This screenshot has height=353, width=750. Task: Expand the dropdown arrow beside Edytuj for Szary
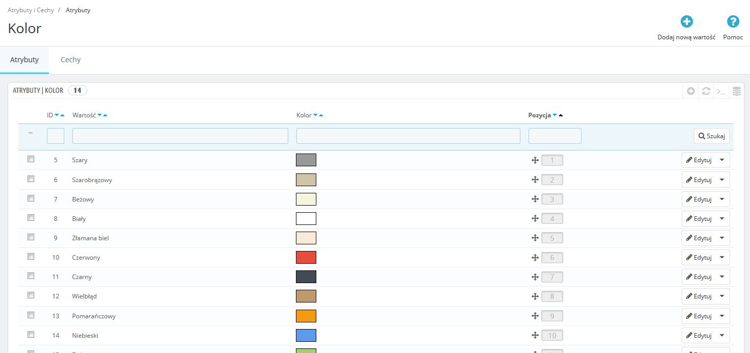point(721,160)
